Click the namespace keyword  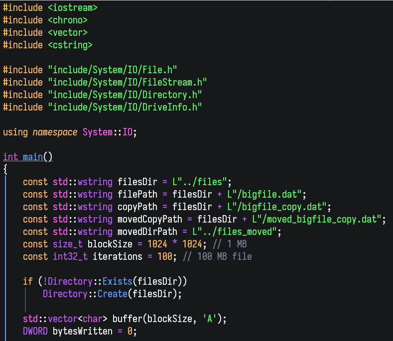[55, 132]
